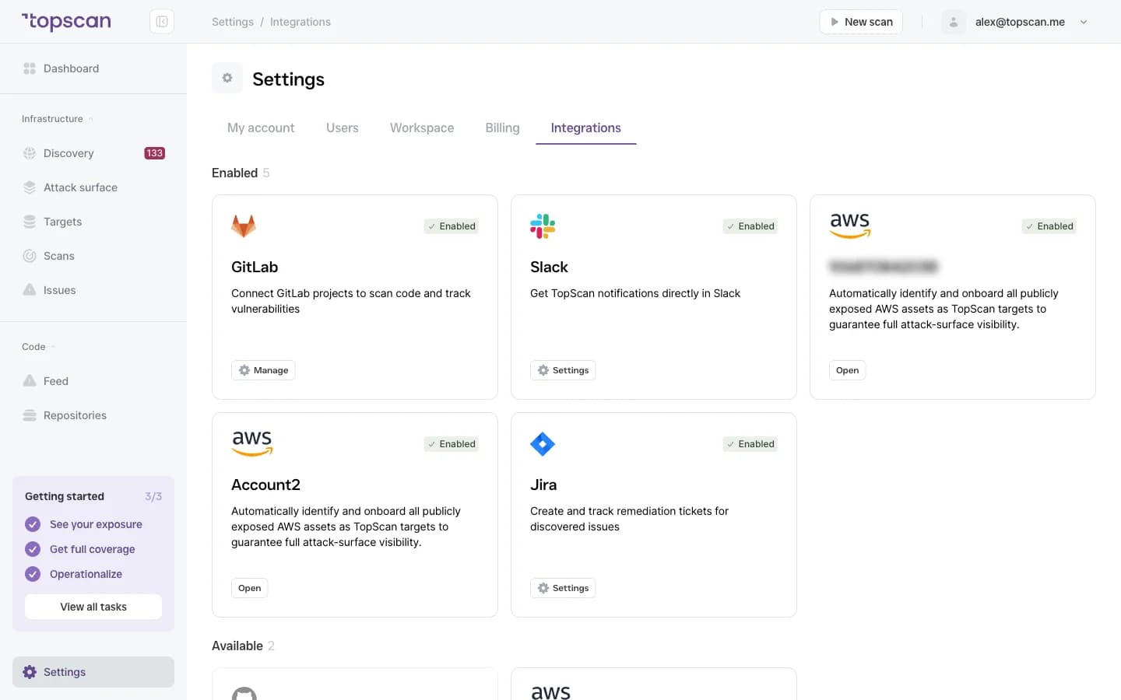This screenshot has width=1121, height=700.
Task: Click the Dashboard grid icon
Action: pos(30,68)
